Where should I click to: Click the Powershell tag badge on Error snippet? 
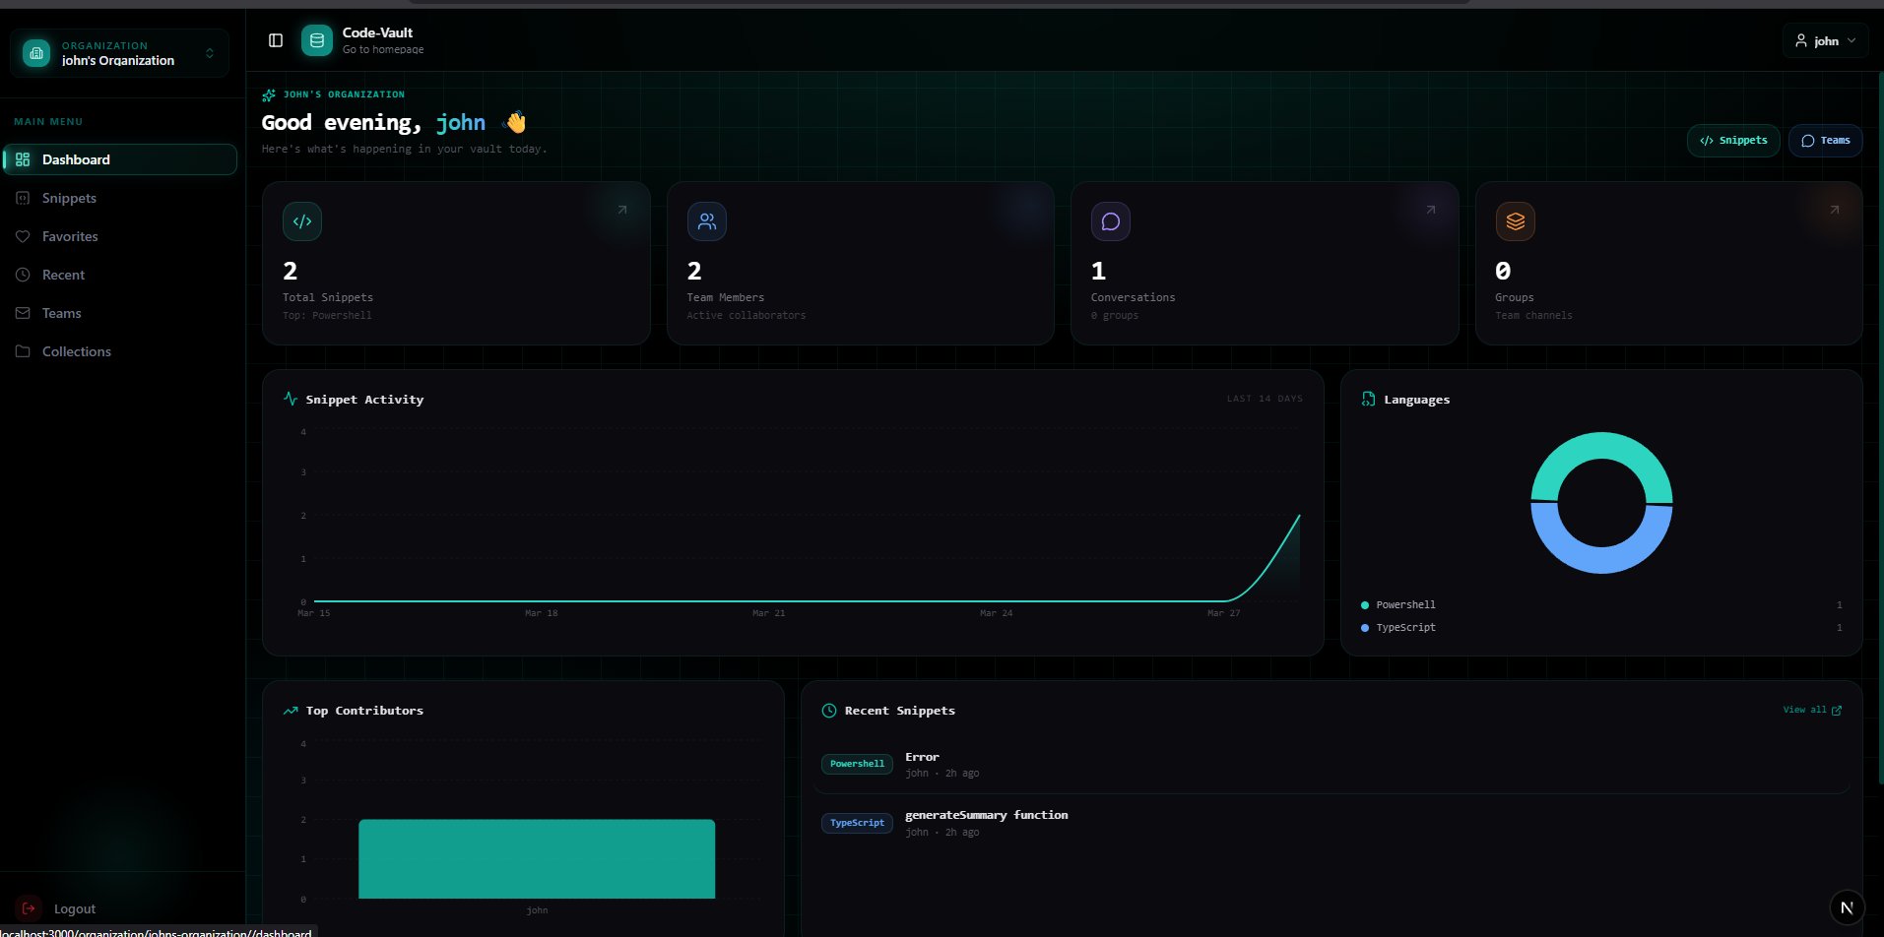coord(857,764)
